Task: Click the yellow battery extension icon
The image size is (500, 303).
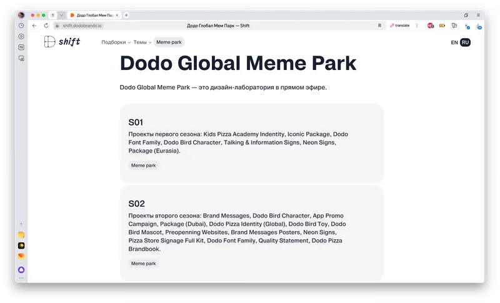Action: [x=442, y=26]
